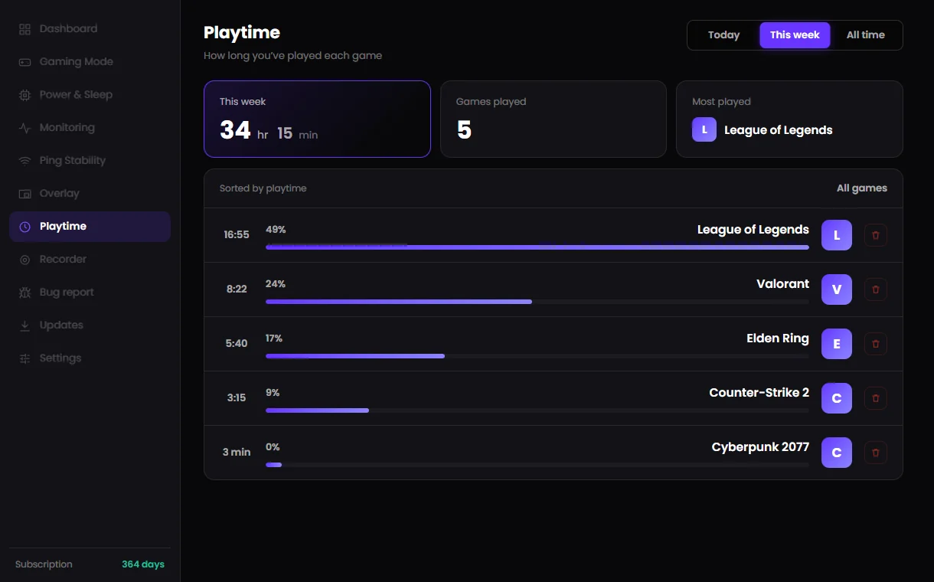This screenshot has width=934, height=582.
Task: Click the Playtime page heading
Action: (x=242, y=33)
